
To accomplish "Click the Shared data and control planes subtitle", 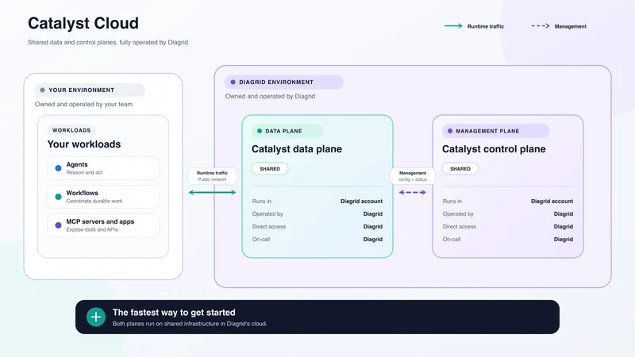I will pos(109,42).
